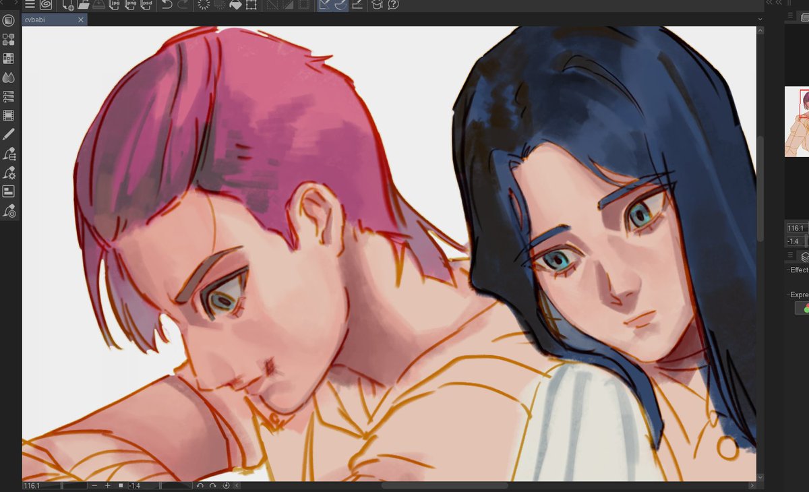
Task: Export the image as jpg
Action: click(115, 5)
